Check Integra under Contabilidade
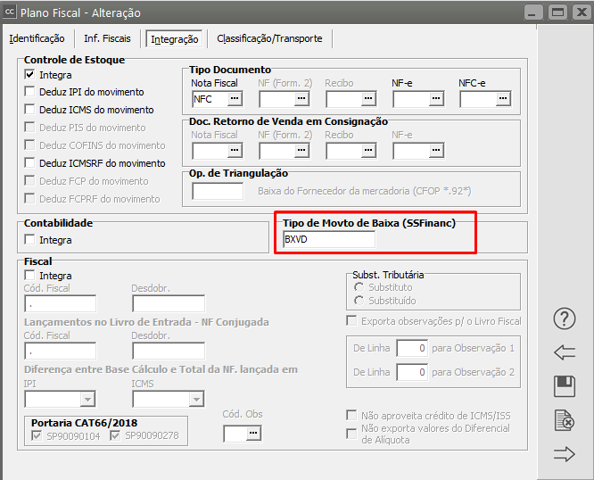Screen dimensions: 594x480 click(30, 240)
